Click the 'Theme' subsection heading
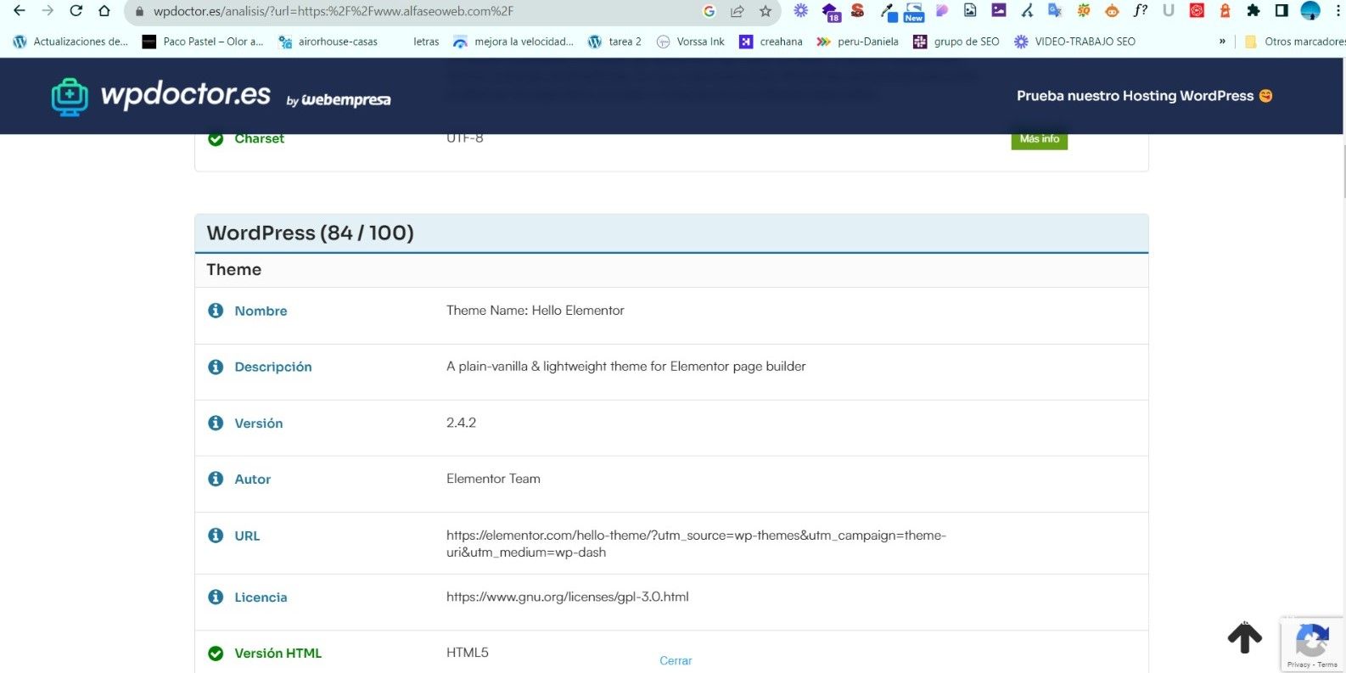1346x673 pixels. pyautogui.click(x=233, y=270)
